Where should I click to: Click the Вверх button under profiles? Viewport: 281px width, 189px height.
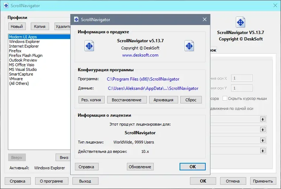coord(17,157)
